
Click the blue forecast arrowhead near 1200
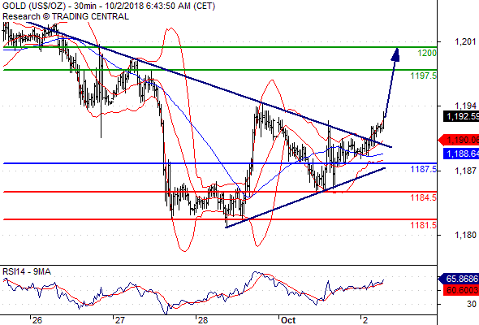pyautogui.click(x=396, y=54)
